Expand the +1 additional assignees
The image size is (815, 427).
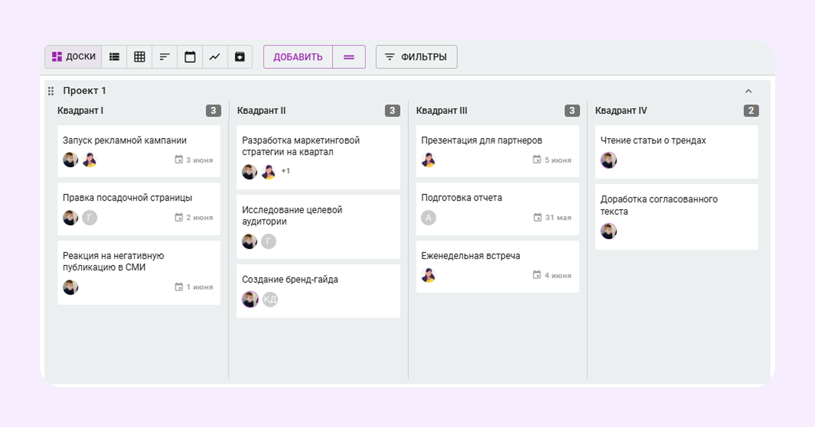tap(286, 171)
